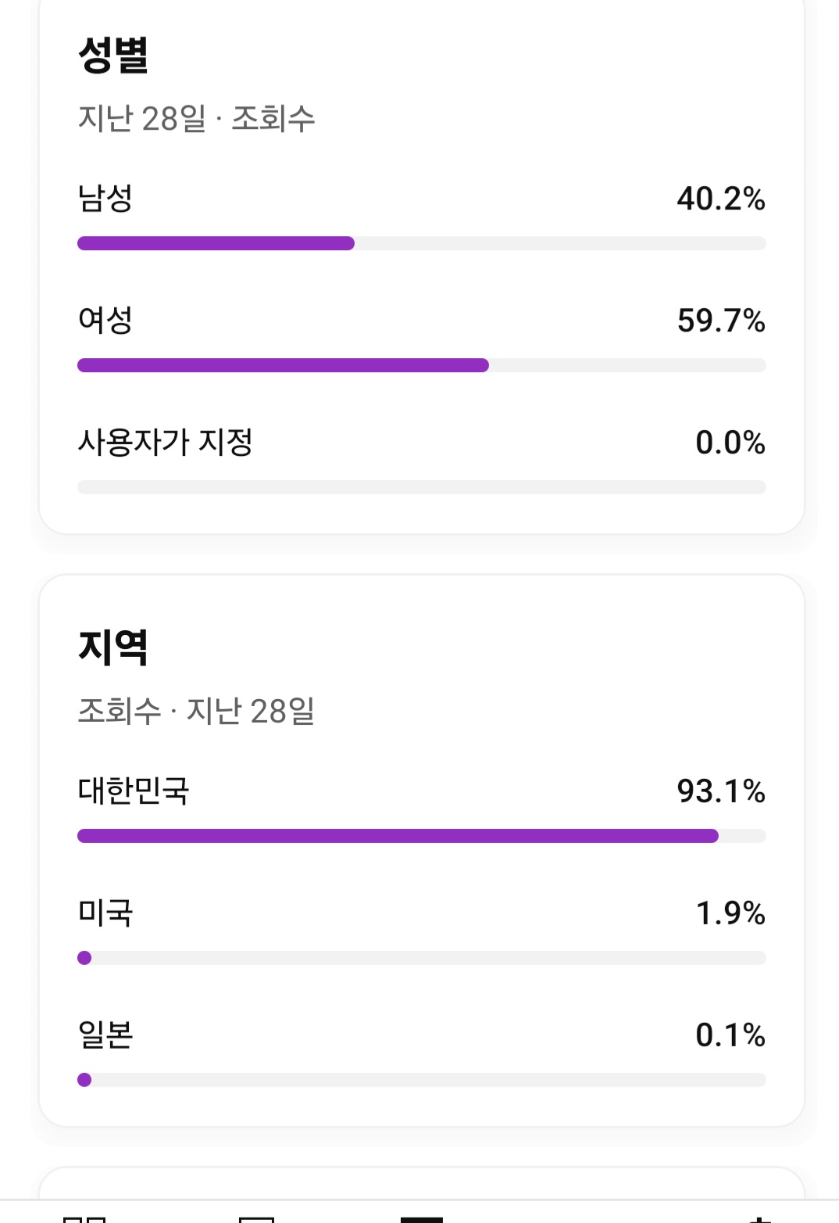This screenshot has height=1223, width=839.
Task: Click the 93.1% percentage value
Action: coord(721,791)
